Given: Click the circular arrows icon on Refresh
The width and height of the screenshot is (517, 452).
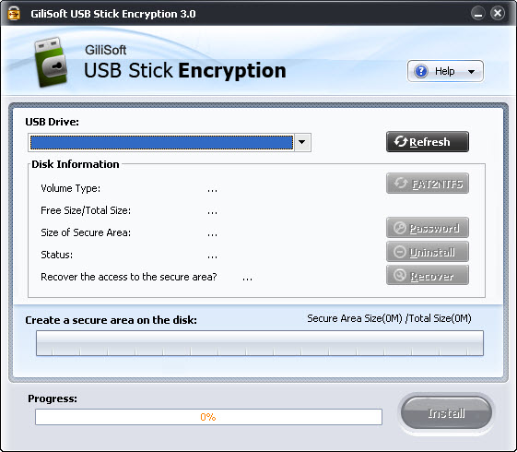Looking at the screenshot, I should (401, 141).
